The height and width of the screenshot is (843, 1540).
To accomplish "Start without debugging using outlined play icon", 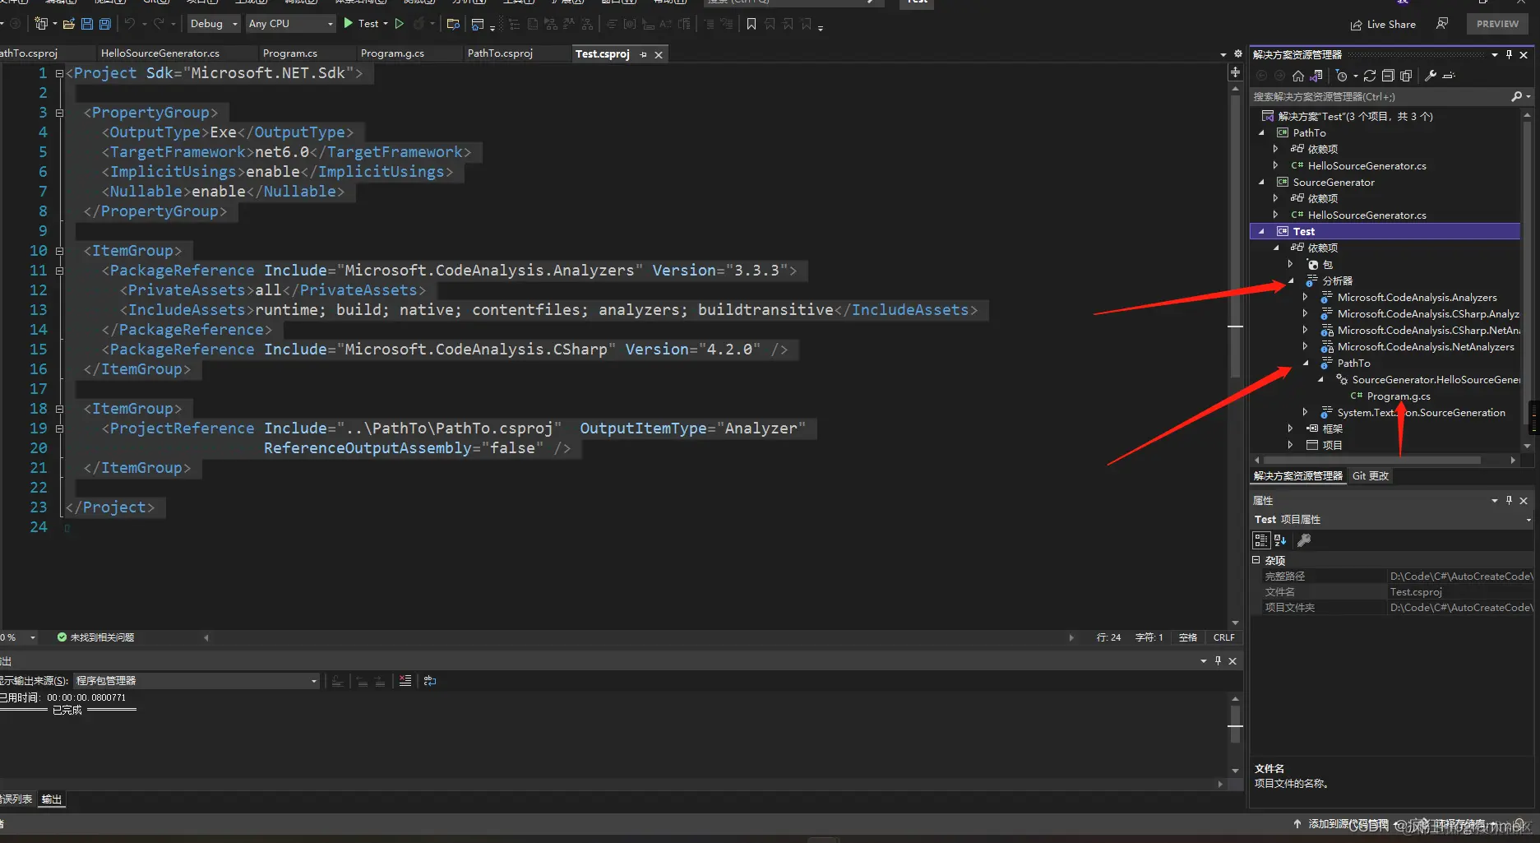I will pyautogui.click(x=400, y=24).
